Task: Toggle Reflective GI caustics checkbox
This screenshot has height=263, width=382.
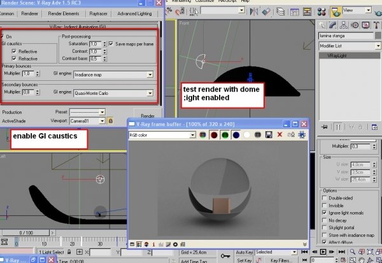Action: pos(14,51)
